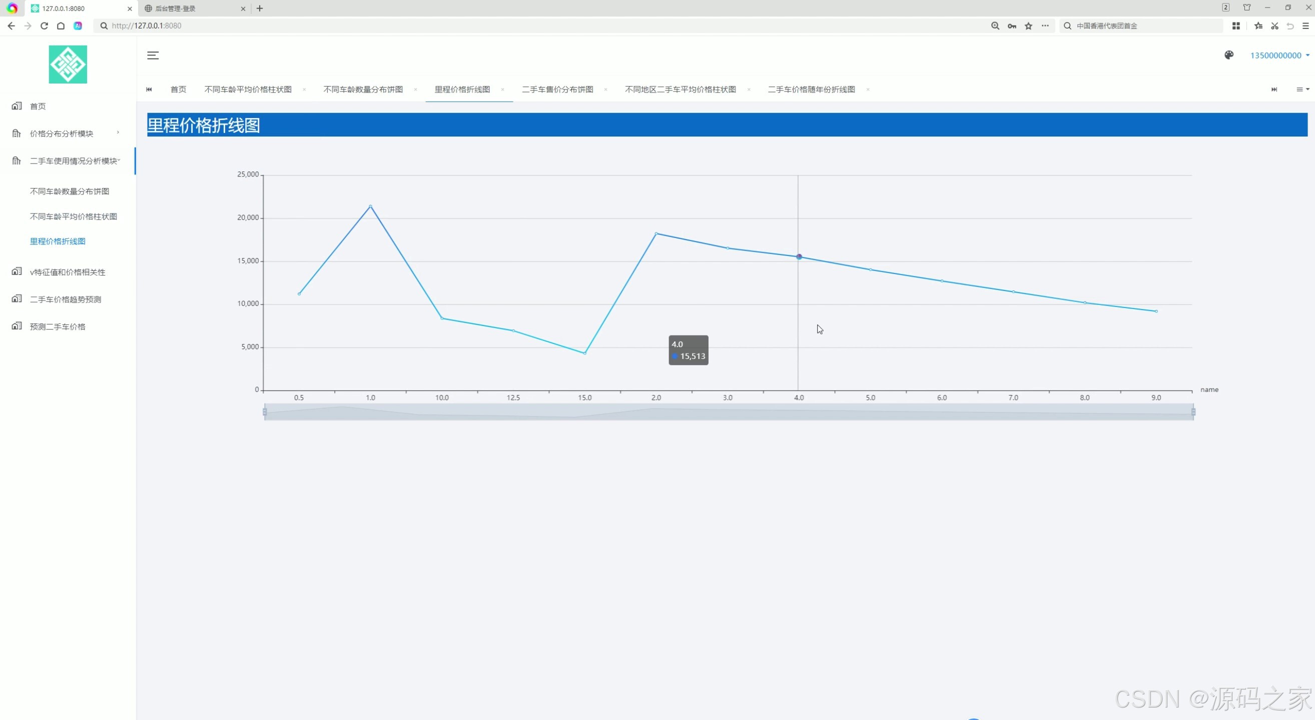This screenshot has width=1315, height=720.
Task: Open 不同车龄数量分布饼图 in sidebar
Action: point(70,191)
